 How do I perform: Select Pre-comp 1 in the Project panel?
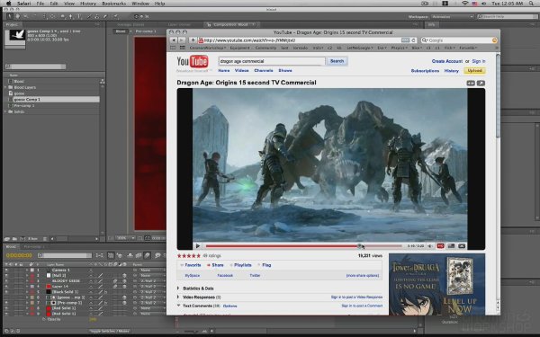[x=24, y=105]
